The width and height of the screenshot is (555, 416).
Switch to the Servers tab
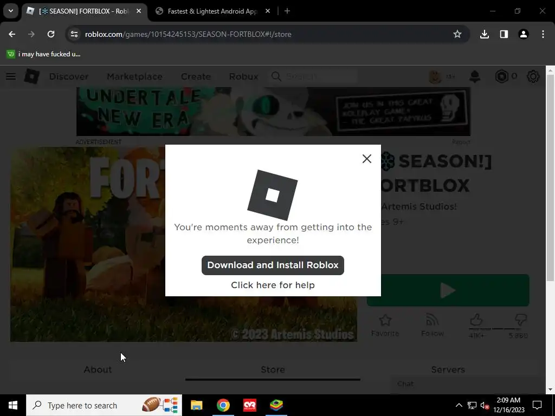click(x=448, y=369)
